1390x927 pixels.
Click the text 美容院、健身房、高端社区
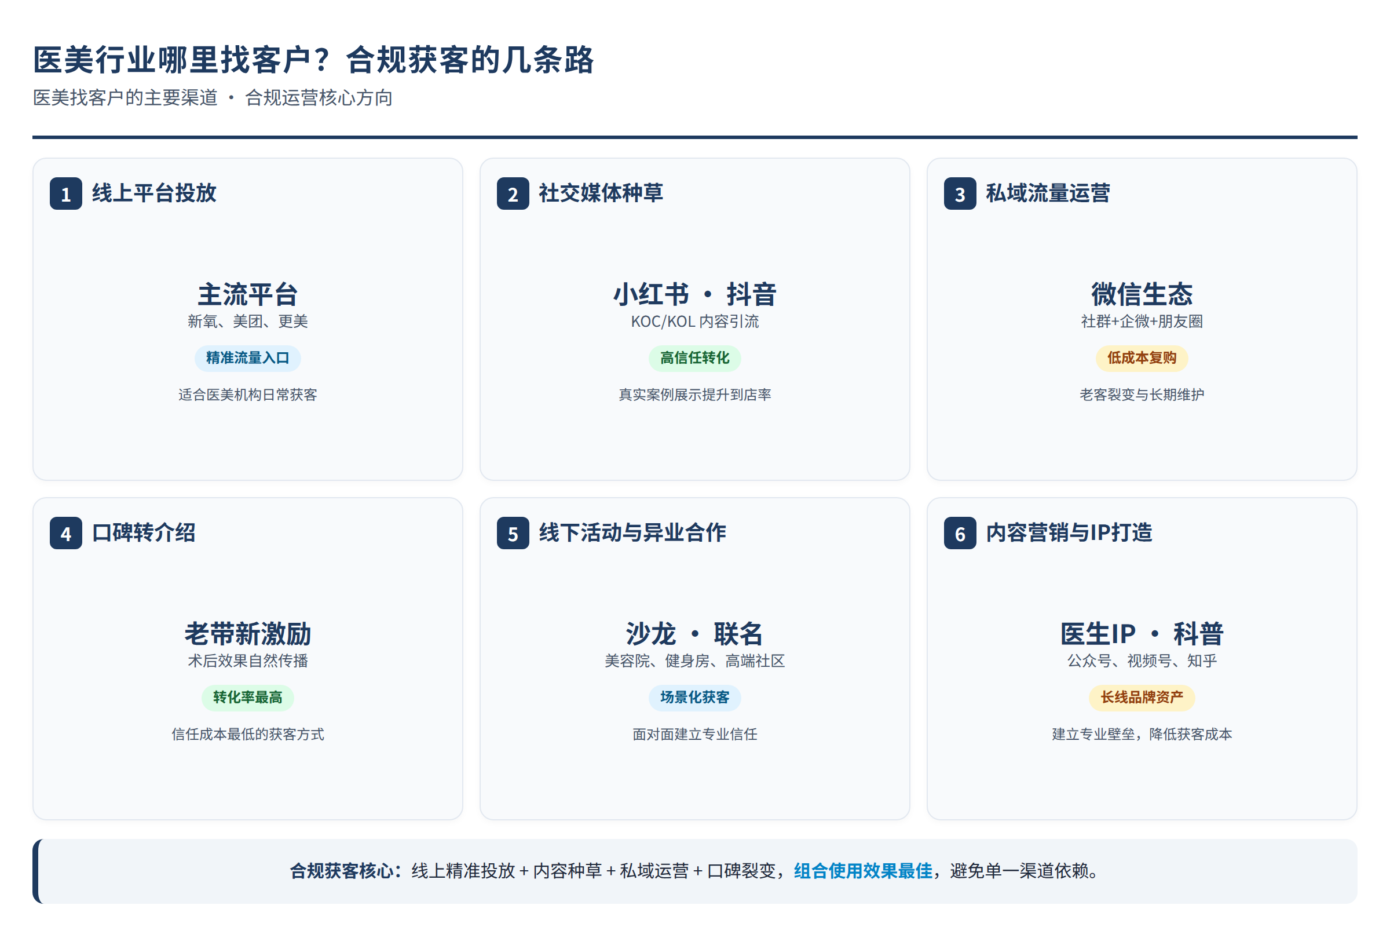695,661
